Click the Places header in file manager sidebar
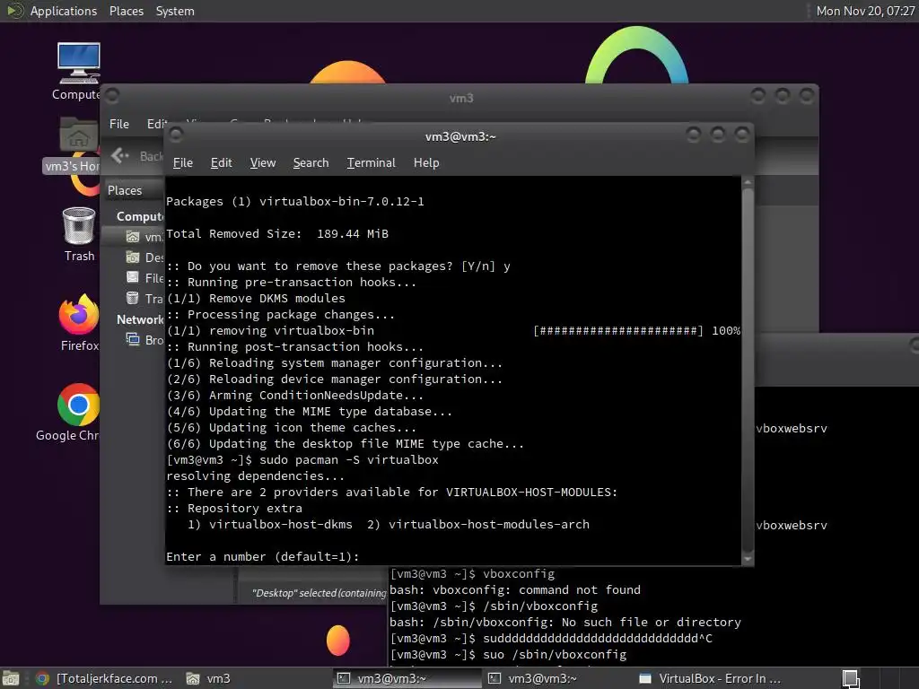The height and width of the screenshot is (689, 919). (125, 190)
